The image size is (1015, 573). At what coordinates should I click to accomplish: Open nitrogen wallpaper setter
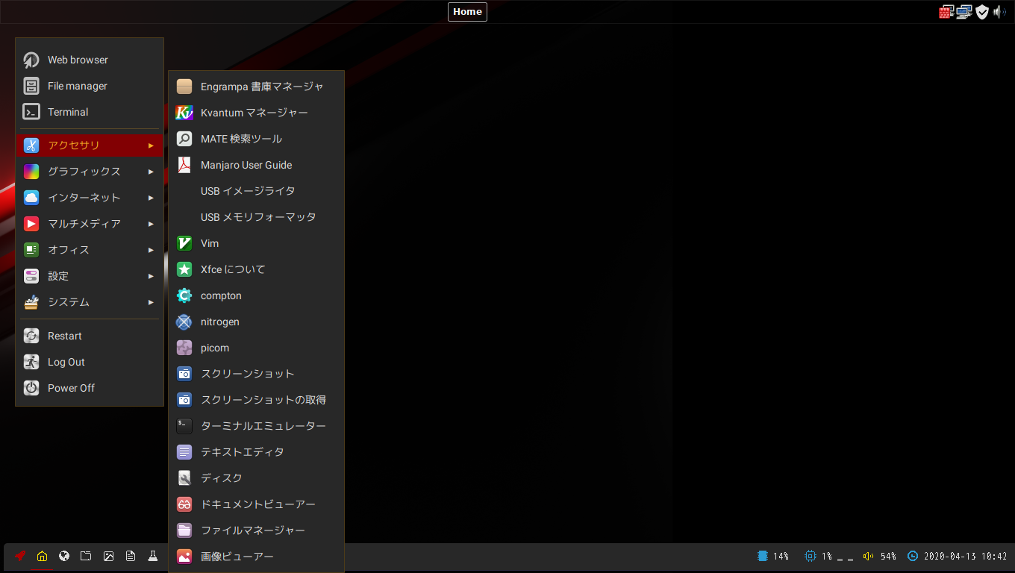(256, 322)
